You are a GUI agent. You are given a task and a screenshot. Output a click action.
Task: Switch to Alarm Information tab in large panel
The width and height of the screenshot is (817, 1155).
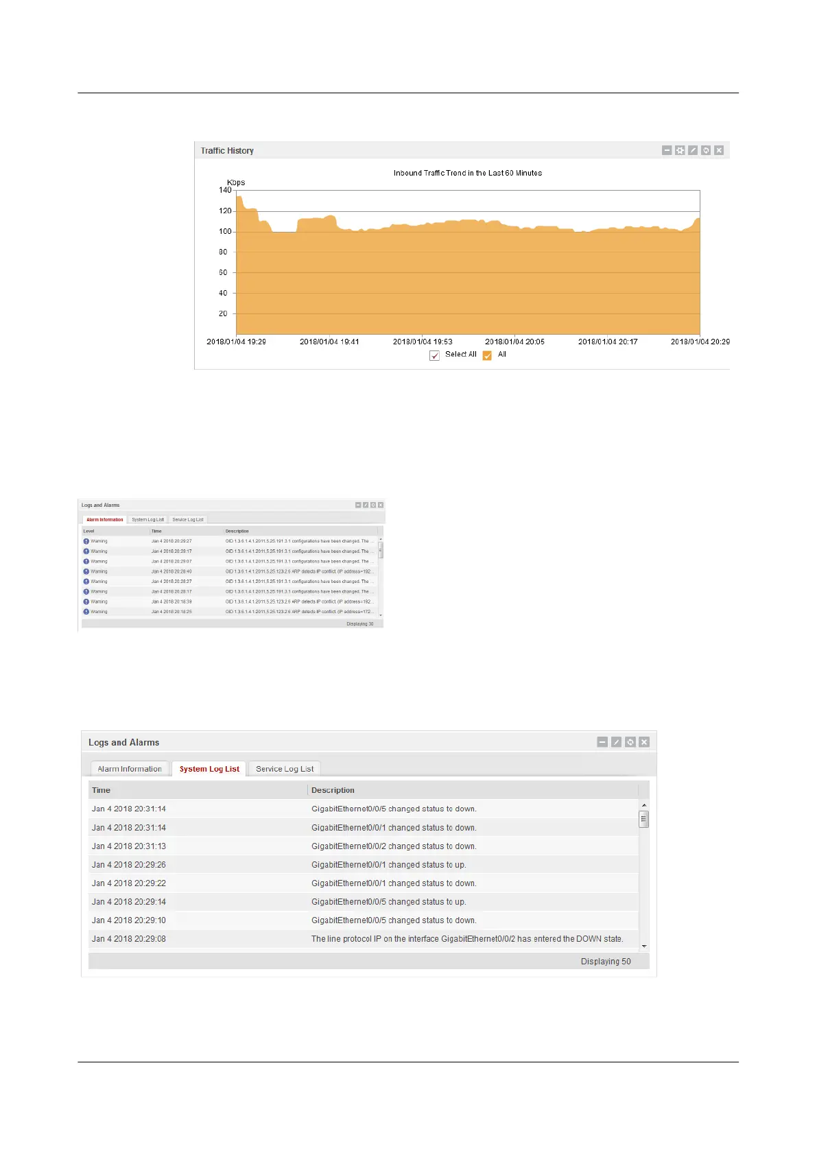click(x=130, y=769)
